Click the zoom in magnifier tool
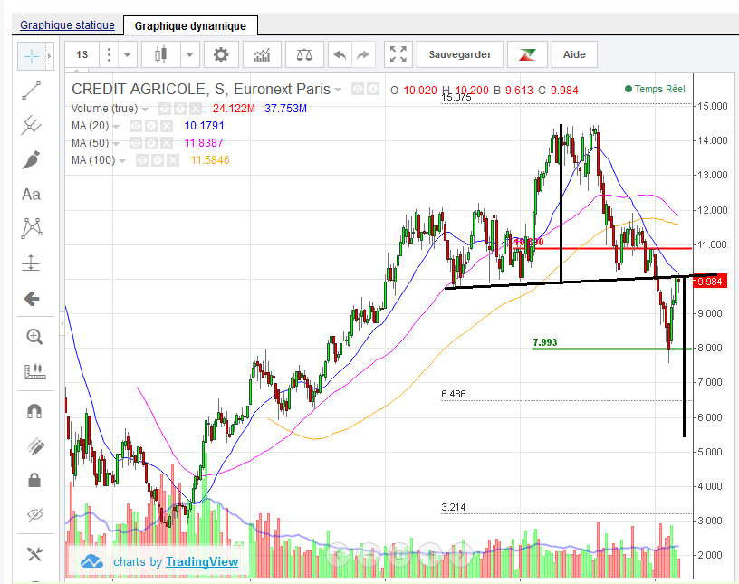This screenshot has height=584, width=739. tap(34, 337)
